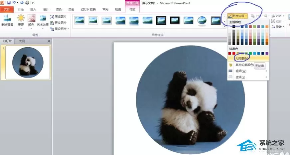290x155 pixels.
Task: Click Change Picture (更改图片)
Action: [58, 23]
